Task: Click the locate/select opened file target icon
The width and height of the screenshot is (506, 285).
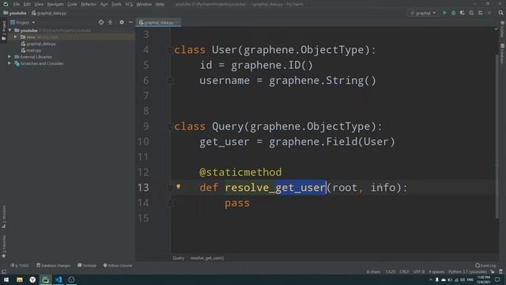Action: pos(101,22)
